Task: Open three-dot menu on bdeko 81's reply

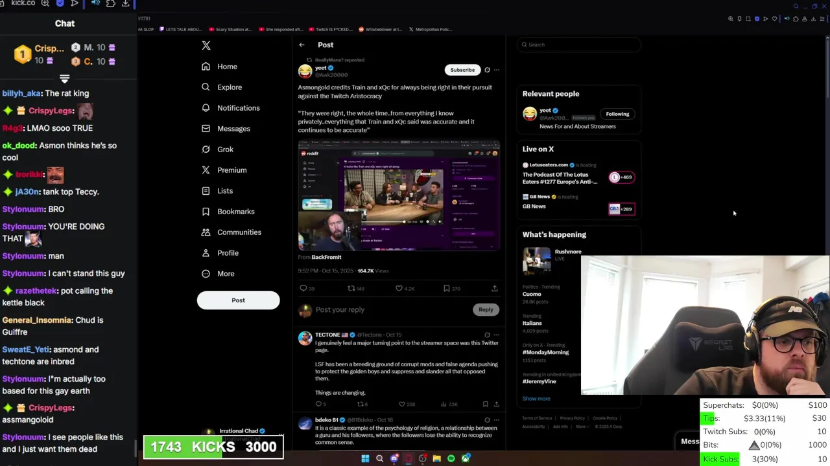Action: click(497, 420)
